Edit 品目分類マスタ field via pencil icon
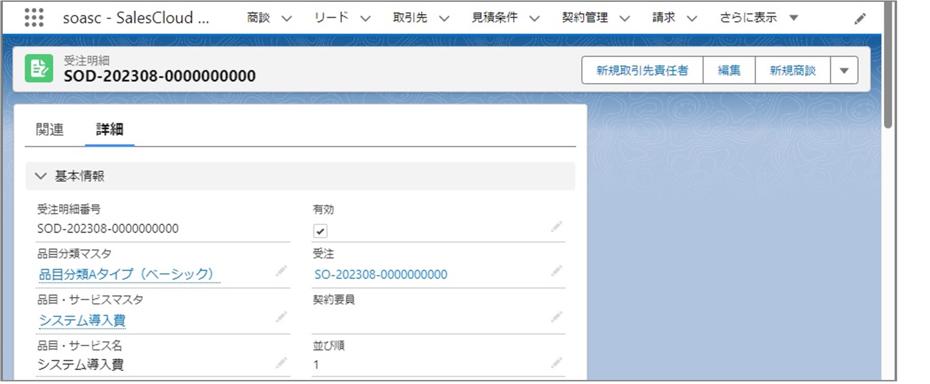The height and width of the screenshot is (384, 930). click(281, 271)
